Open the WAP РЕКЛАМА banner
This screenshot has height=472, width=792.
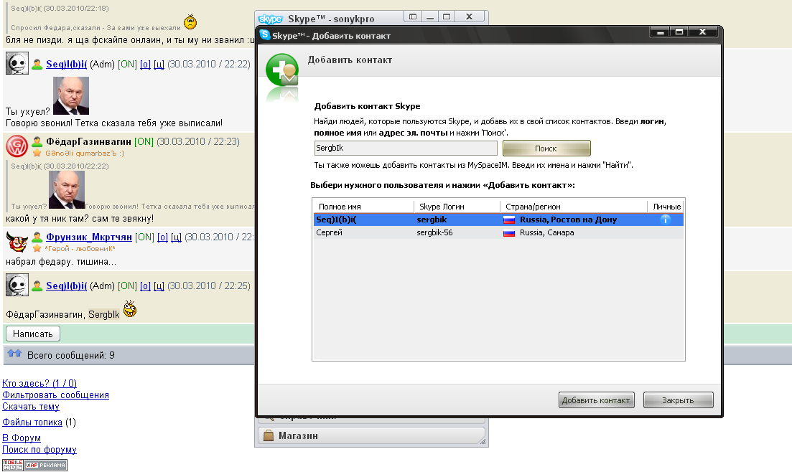point(45,465)
